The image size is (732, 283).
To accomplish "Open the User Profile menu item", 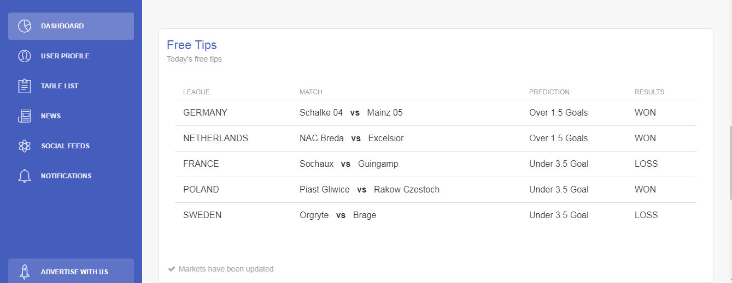I will coord(71,56).
